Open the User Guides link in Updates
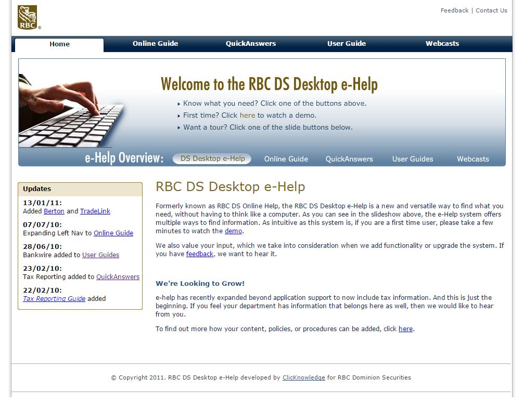Image resolution: width=524 pixels, height=416 pixels. [x=100, y=255]
